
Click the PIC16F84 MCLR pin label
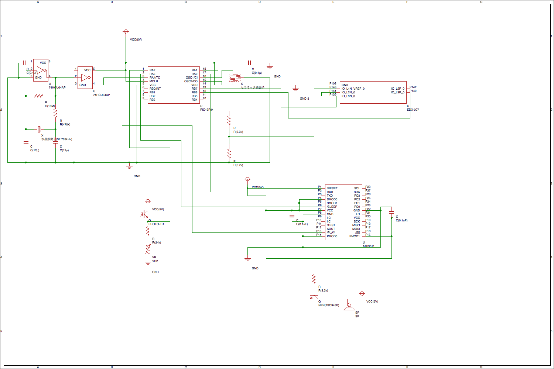(154, 81)
